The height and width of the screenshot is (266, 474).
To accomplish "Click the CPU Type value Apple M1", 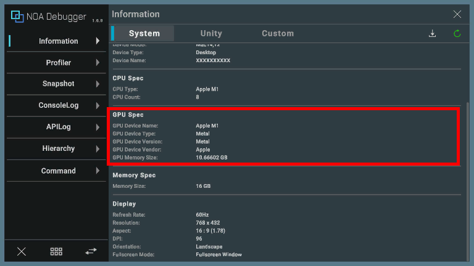I will coord(207,89).
